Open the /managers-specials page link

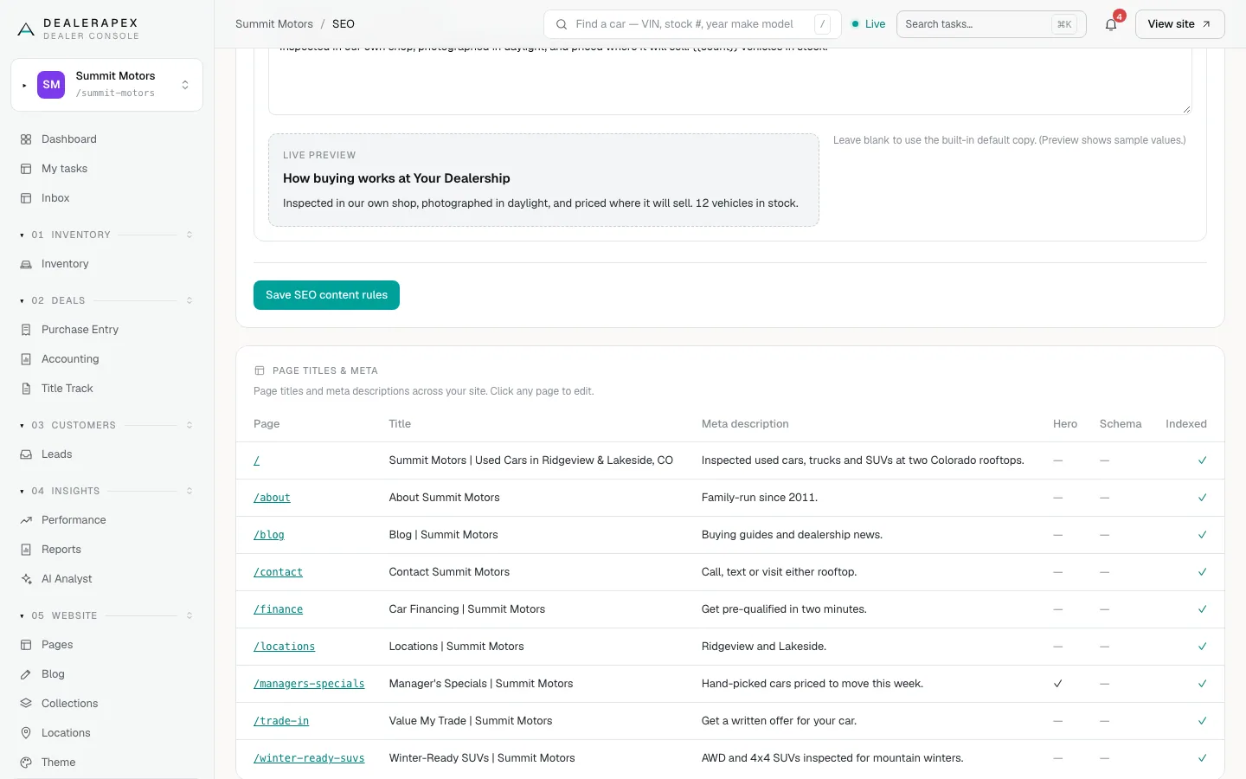click(x=309, y=684)
